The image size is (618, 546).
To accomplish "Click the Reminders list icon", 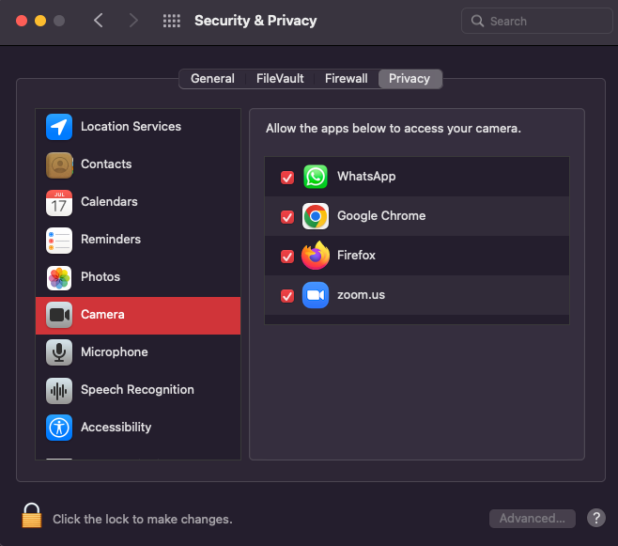I will point(59,240).
